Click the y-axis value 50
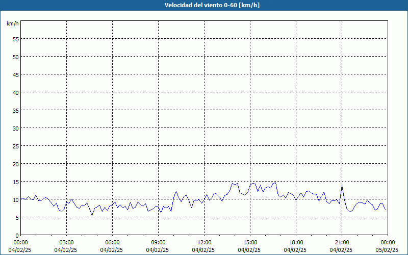 click(16, 57)
